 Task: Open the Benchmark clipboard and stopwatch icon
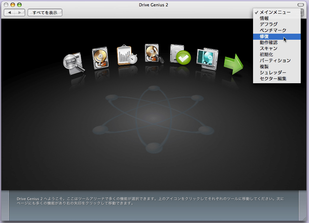pyautogui.click(x=127, y=55)
